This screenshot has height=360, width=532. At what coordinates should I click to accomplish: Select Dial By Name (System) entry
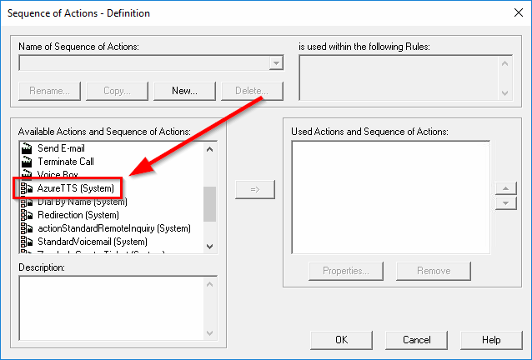click(x=83, y=202)
